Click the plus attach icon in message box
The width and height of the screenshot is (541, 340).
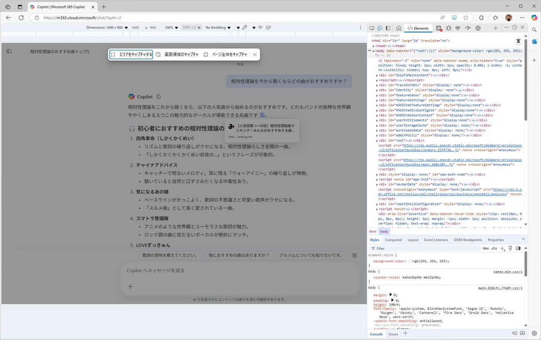130,286
